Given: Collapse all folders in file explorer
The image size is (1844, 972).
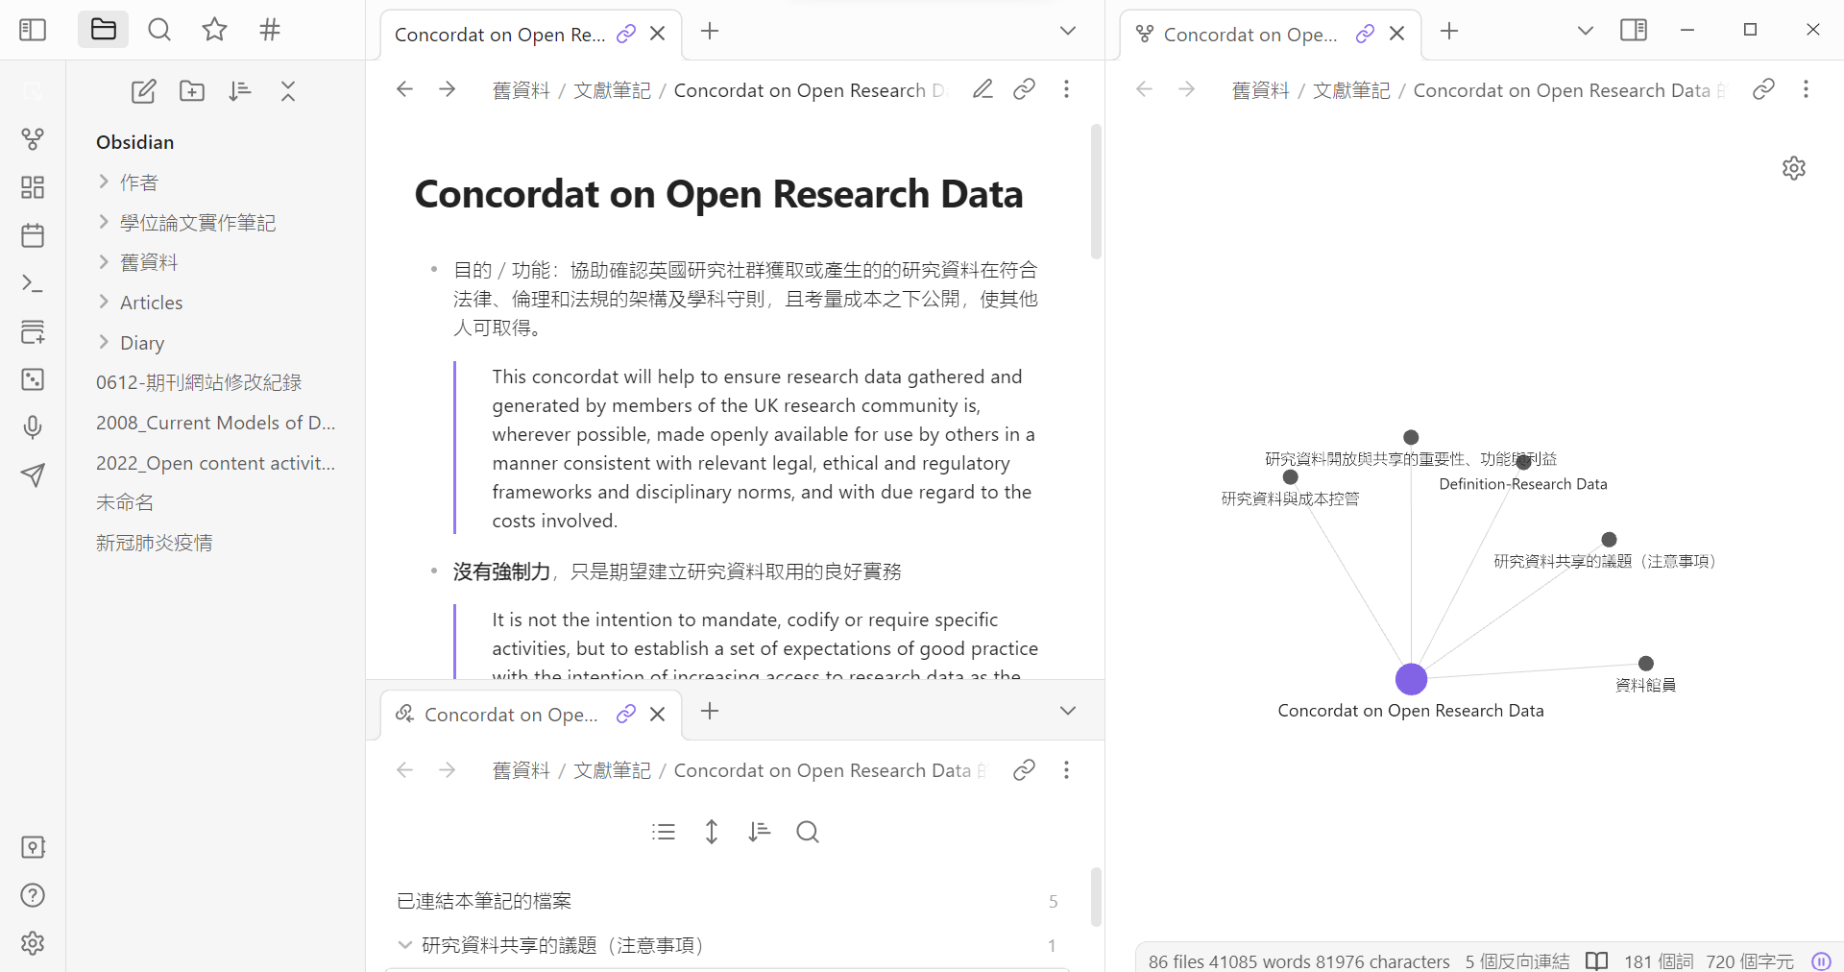Looking at the screenshot, I should [288, 91].
